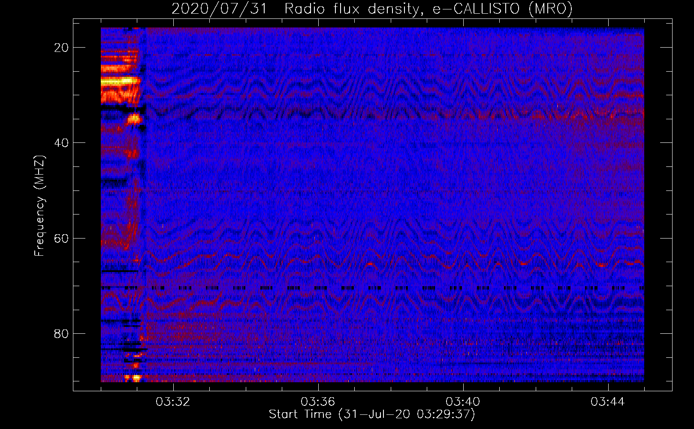The height and width of the screenshot is (429, 694).
Task: Click the 20 MHz frequency tick label
Action: coord(62,48)
